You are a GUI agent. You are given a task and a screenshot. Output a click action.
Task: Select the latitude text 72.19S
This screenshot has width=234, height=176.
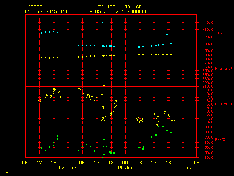(107, 7)
